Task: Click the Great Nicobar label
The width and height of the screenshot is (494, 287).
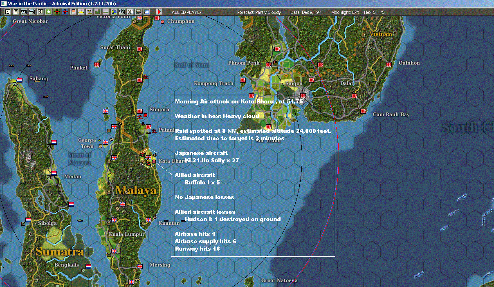Action: pos(30,21)
